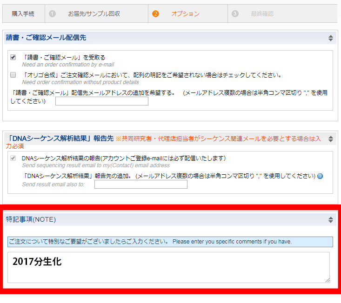Toggle DNAシーケンス解析結果の報告 checkbox
Screen dimensions: 341x303
[13, 158]
